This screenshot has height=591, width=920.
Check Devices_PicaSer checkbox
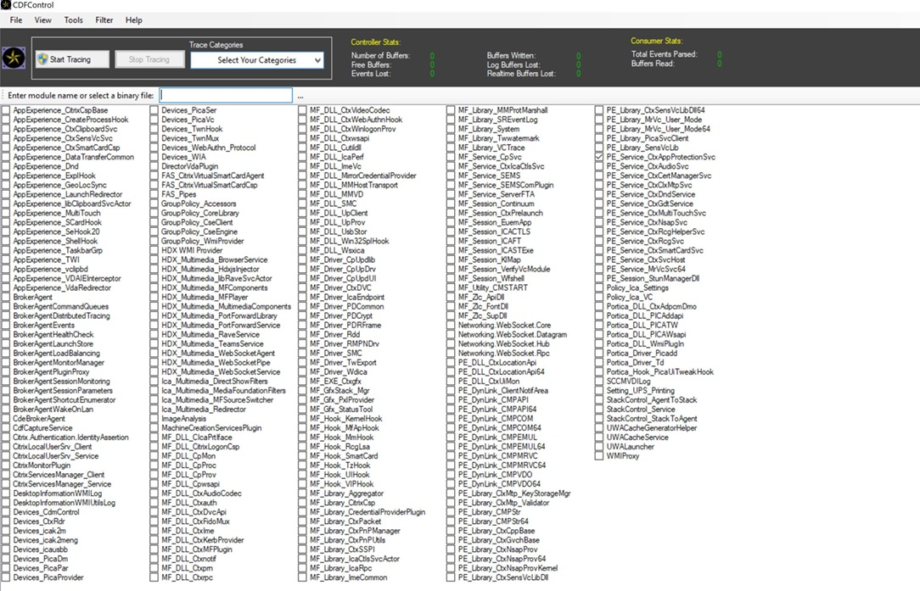[x=154, y=110]
